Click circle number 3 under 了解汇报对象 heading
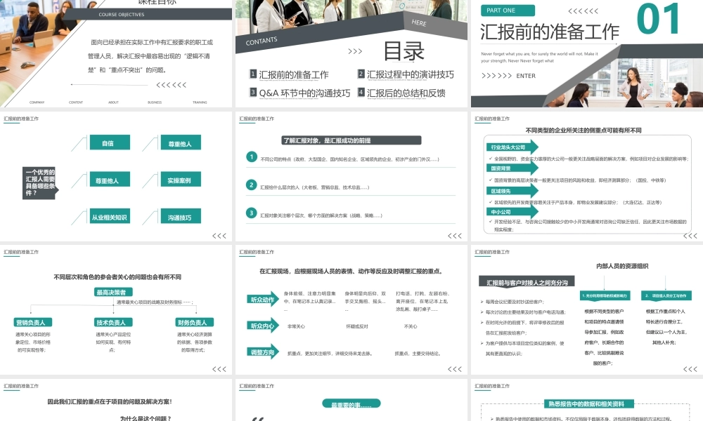Screen dimensions: 703x421 252,213
